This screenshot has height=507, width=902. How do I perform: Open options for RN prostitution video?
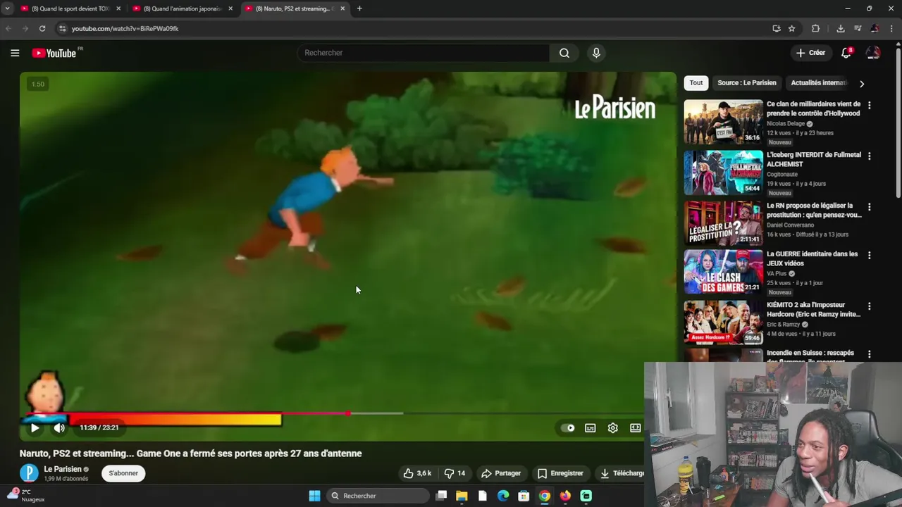pos(869,207)
